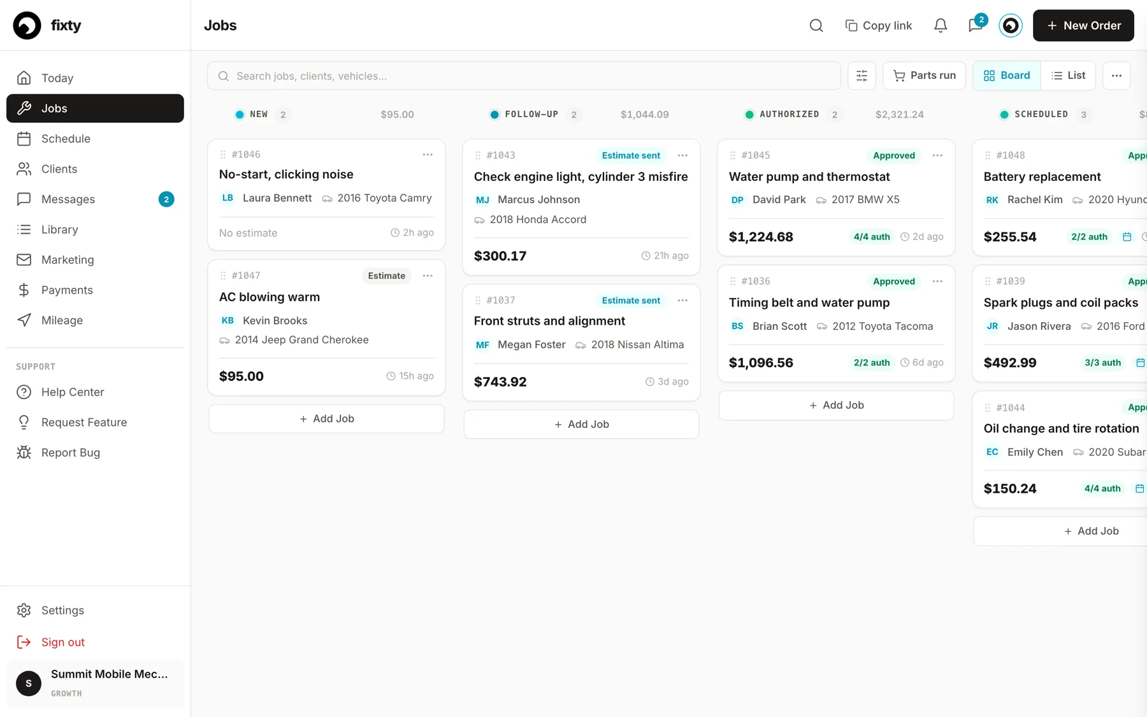Viewport: 1147px width, 717px height.
Task: Open Help Center
Action: click(x=95, y=392)
